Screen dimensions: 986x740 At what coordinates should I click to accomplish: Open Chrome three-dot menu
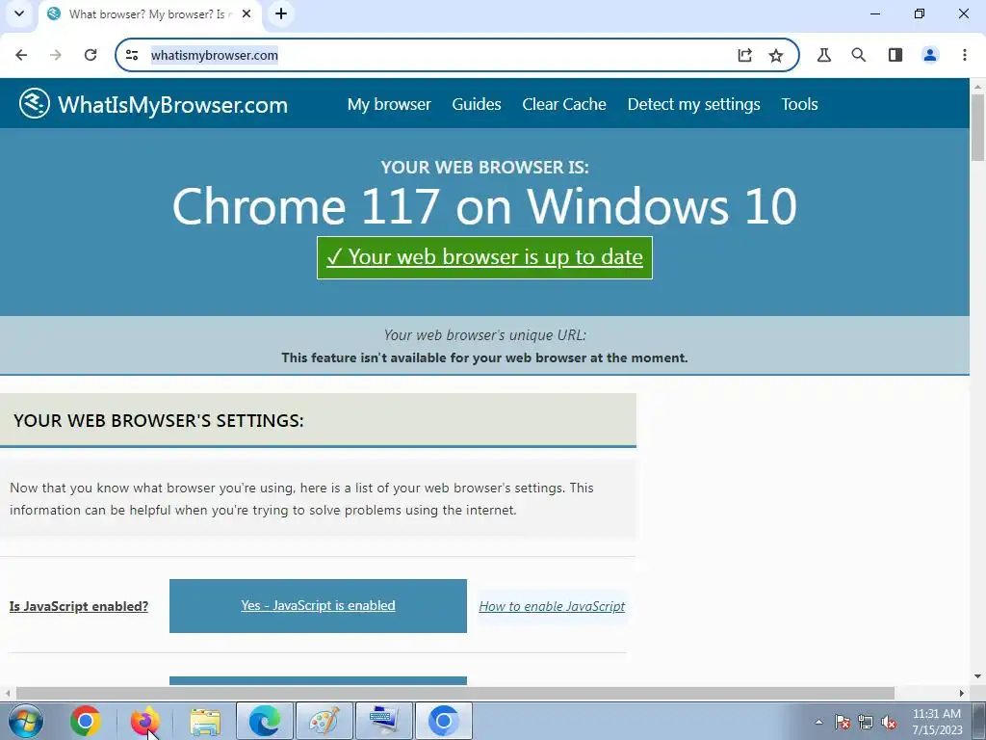(x=965, y=55)
